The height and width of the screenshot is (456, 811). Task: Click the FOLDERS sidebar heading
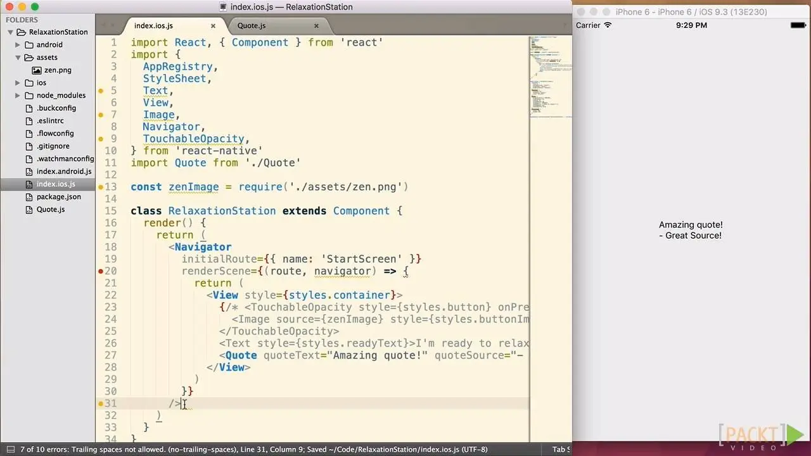(x=22, y=20)
